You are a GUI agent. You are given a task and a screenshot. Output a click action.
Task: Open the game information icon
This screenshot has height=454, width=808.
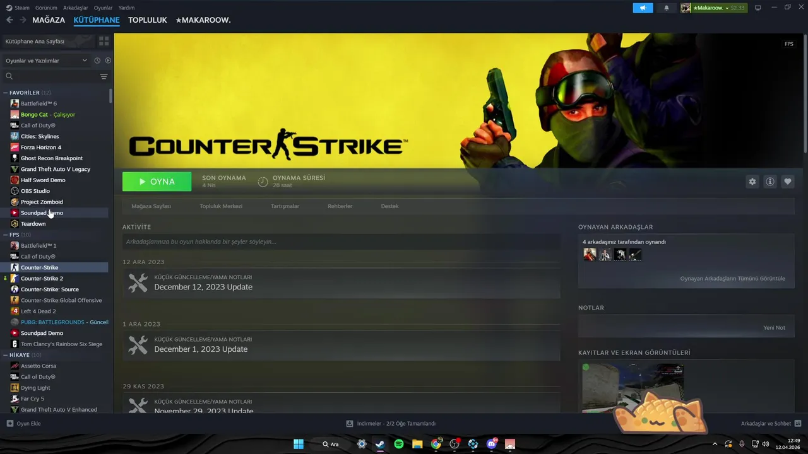(x=770, y=182)
